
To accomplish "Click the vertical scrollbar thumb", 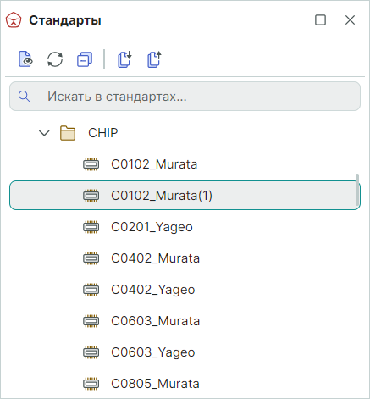I will (357, 190).
